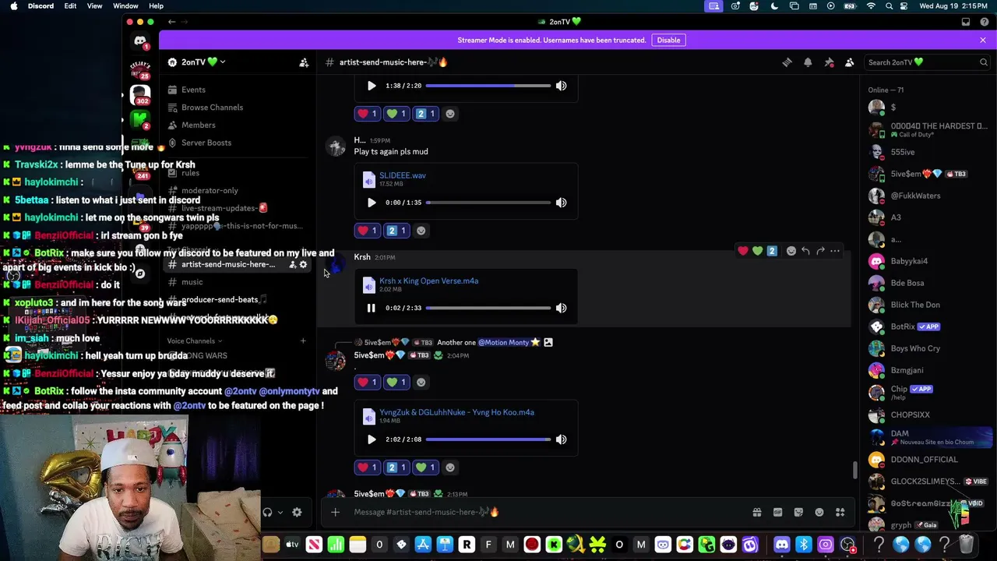Play the Yvng Ho Koo audio
997x561 pixels.
tap(372, 439)
